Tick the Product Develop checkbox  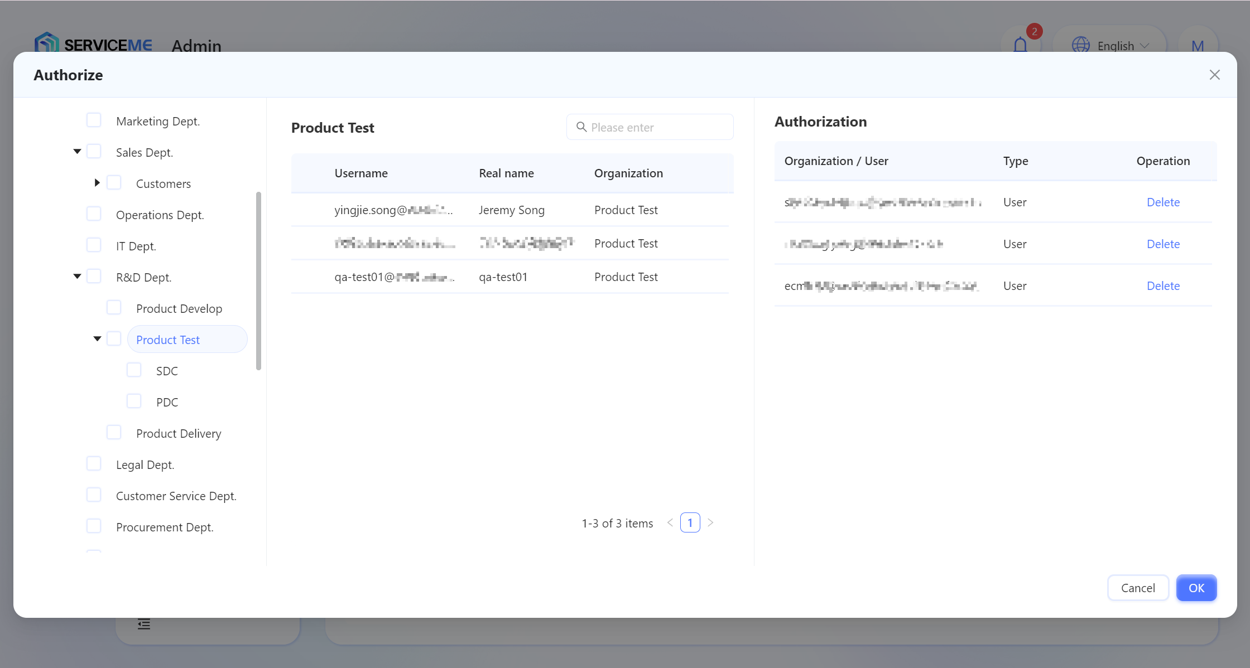click(x=114, y=307)
